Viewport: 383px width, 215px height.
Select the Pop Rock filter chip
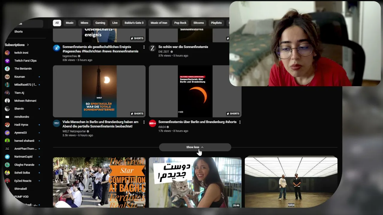pyautogui.click(x=180, y=23)
